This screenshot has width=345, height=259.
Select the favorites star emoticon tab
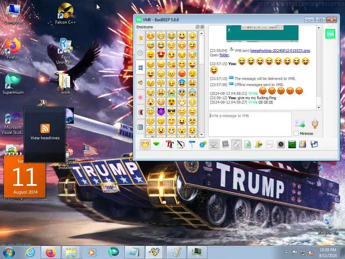pos(140,38)
